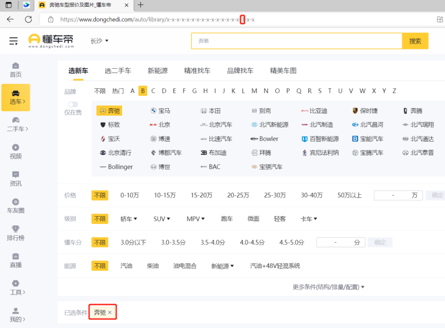Open 首页 in the sidebar
The image size is (445, 328).
click(16, 70)
